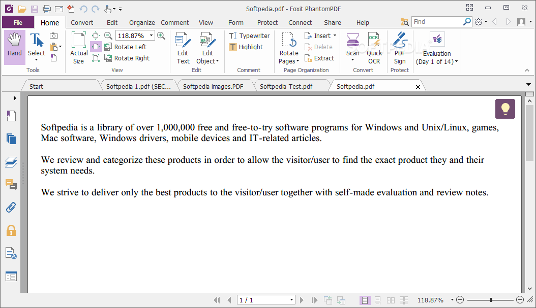This screenshot has width=536, height=308.
Task: Open the Security lock panel
Action: coord(11,230)
